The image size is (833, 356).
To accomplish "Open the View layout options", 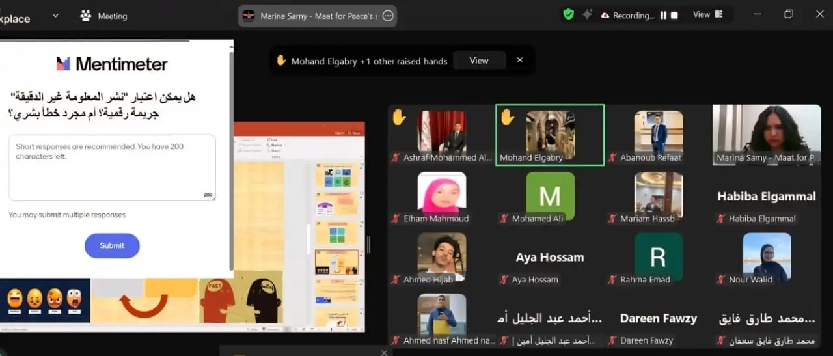I will pyautogui.click(x=707, y=14).
